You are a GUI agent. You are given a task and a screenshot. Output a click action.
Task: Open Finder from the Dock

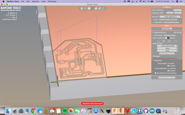[x=9, y=111]
